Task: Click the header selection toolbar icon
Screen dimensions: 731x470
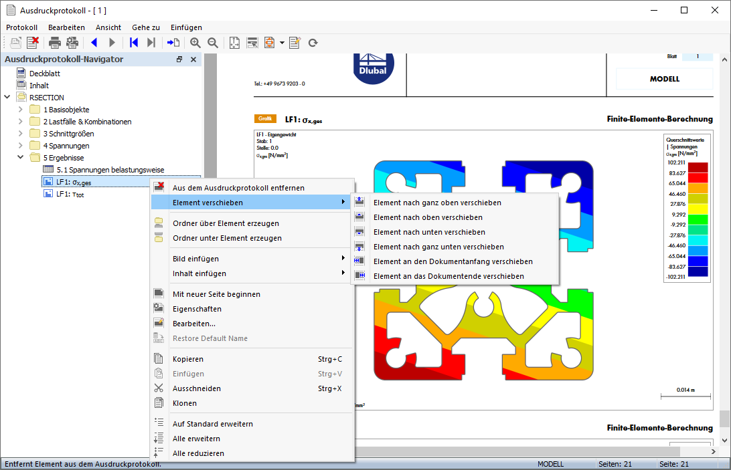Action: click(252, 43)
